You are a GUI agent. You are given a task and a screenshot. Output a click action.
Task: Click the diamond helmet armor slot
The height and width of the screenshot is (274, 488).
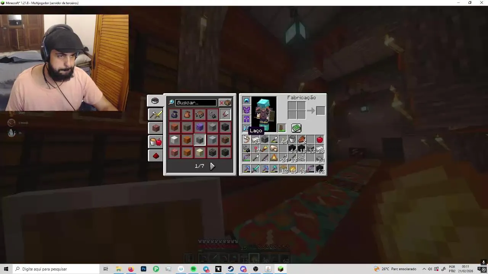[x=246, y=100]
